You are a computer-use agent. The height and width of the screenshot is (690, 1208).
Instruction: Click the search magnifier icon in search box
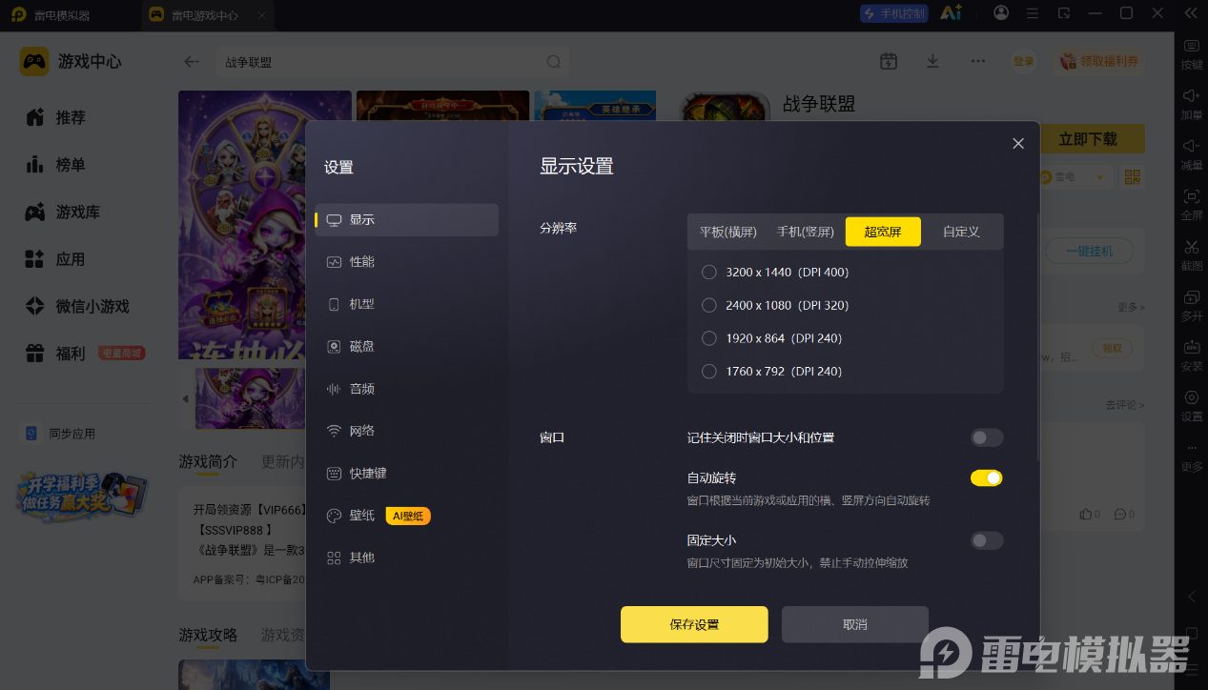pos(553,62)
